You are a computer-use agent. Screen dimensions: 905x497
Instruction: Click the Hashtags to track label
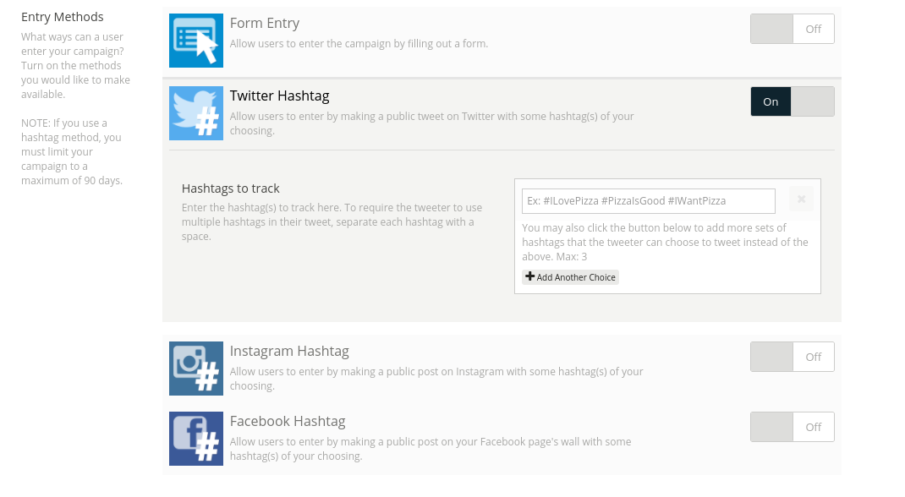point(231,188)
